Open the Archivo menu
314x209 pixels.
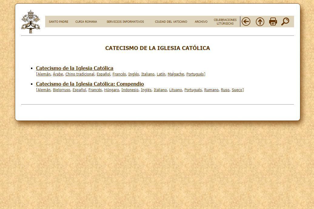(x=201, y=22)
